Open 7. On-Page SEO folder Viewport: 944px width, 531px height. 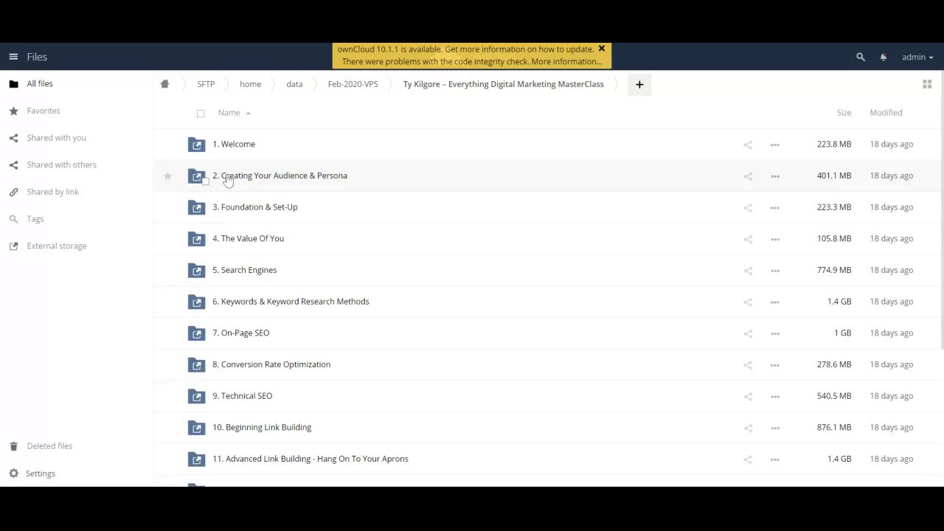click(241, 333)
